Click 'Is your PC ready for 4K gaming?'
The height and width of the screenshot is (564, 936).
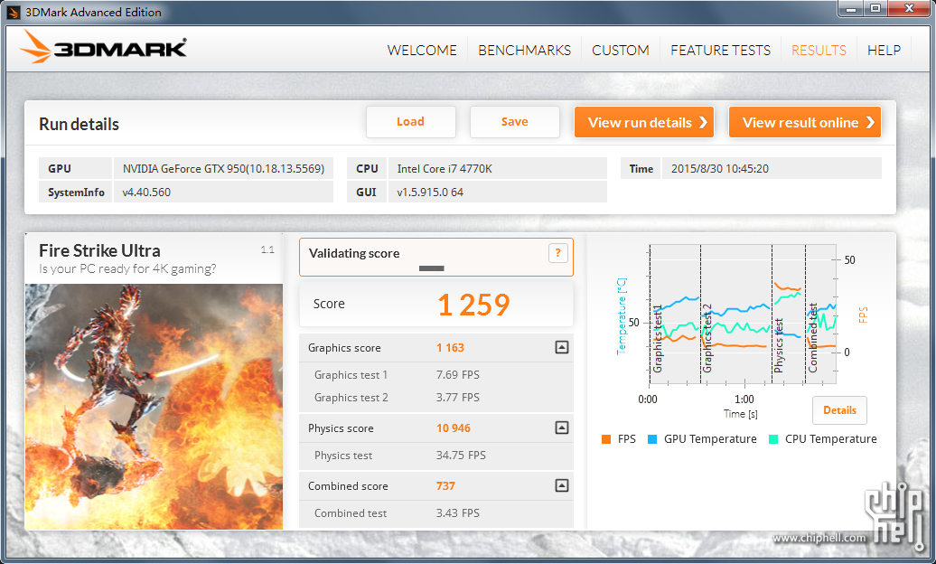(127, 268)
